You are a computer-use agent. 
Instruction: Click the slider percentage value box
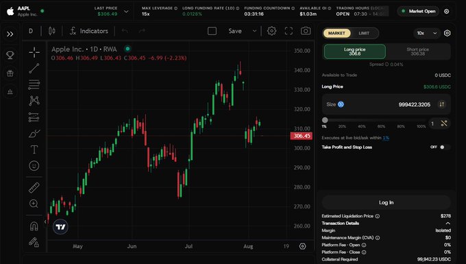(432, 123)
